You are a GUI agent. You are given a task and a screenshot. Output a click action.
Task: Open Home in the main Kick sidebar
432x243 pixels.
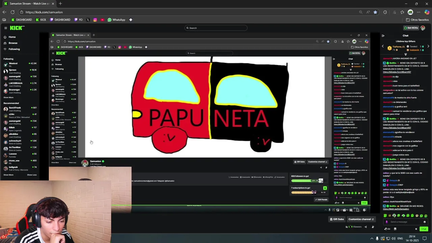(10, 37)
